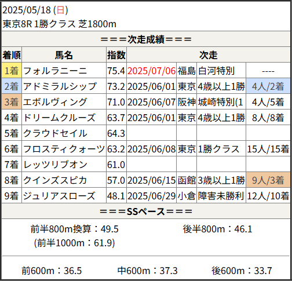
Task: Open アドミラルシップ horse entry
Action: tap(60, 86)
